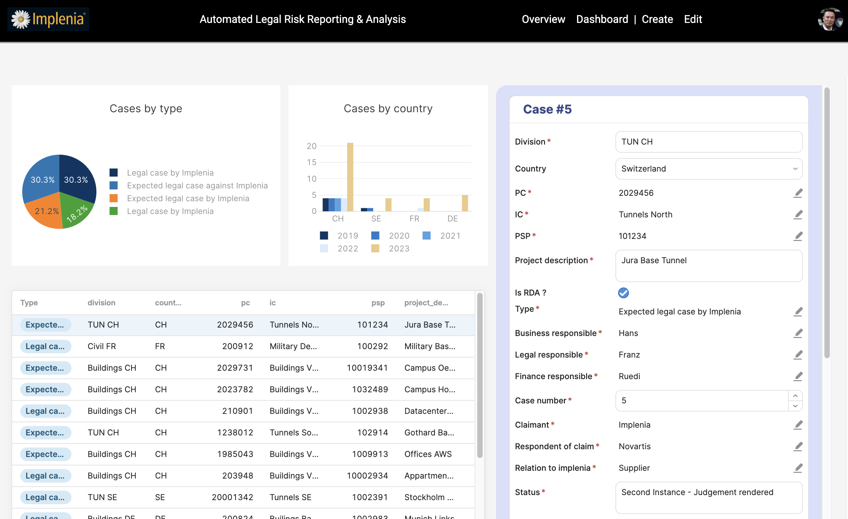Uncheck the Is RDA checkbox

tap(623, 293)
